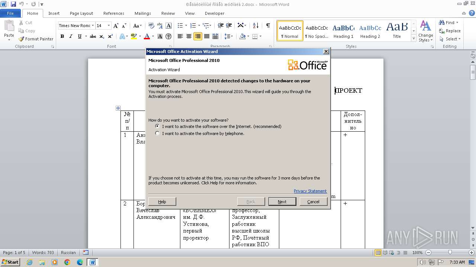This screenshot has width=476, height=267.
Task: Toggle Underline formatting
Action: (x=80, y=36)
